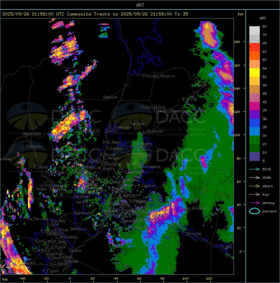
Task: Click the L_Vegas place label
Action: point(39,189)
